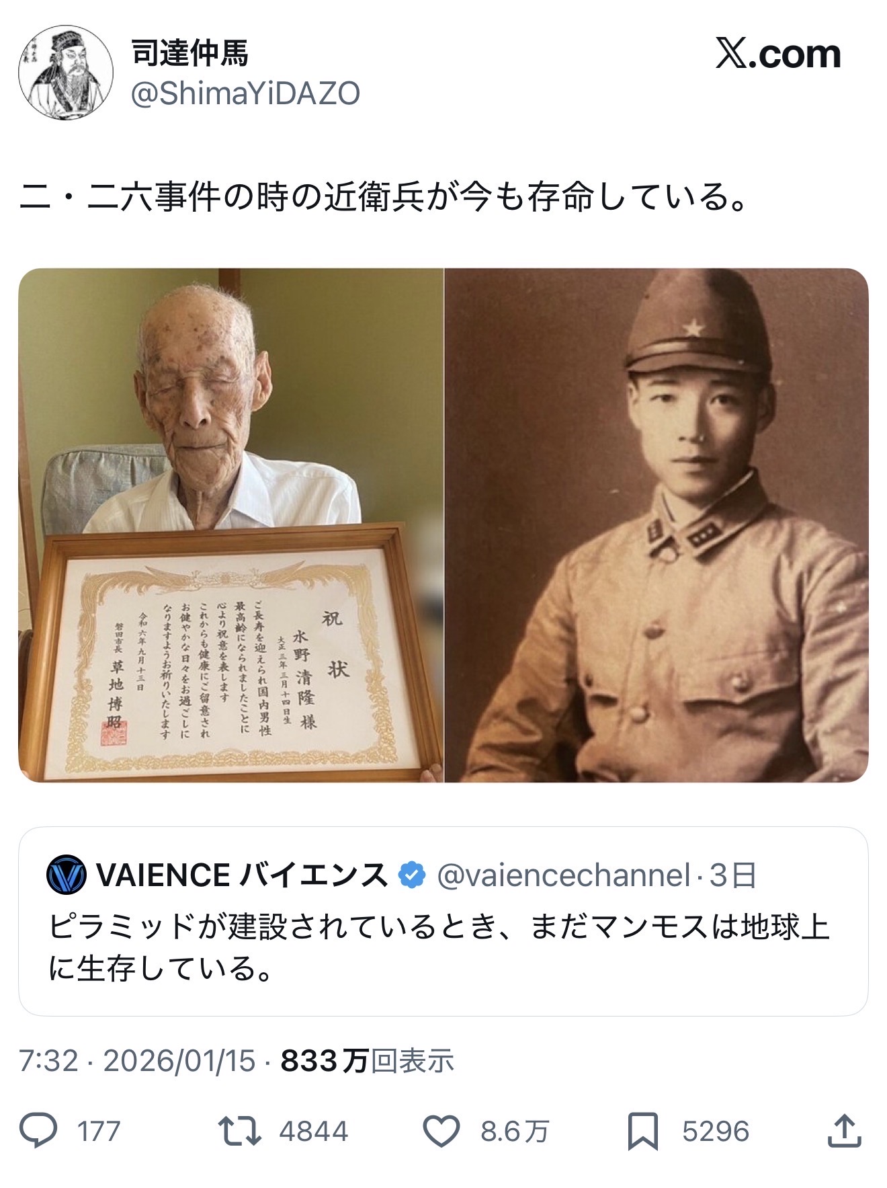
Task: Show the 4844 reposts count
Action: [314, 1132]
